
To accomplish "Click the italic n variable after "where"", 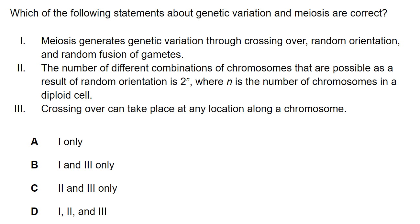I will pyautogui.click(x=230, y=82).
